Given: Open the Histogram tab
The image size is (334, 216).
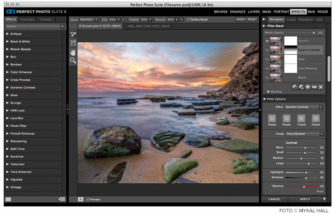Looking at the screenshot, I should [306, 20].
